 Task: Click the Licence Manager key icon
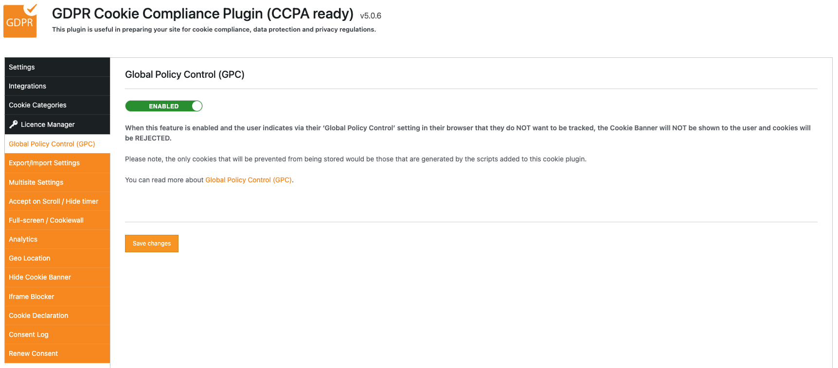click(14, 124)
